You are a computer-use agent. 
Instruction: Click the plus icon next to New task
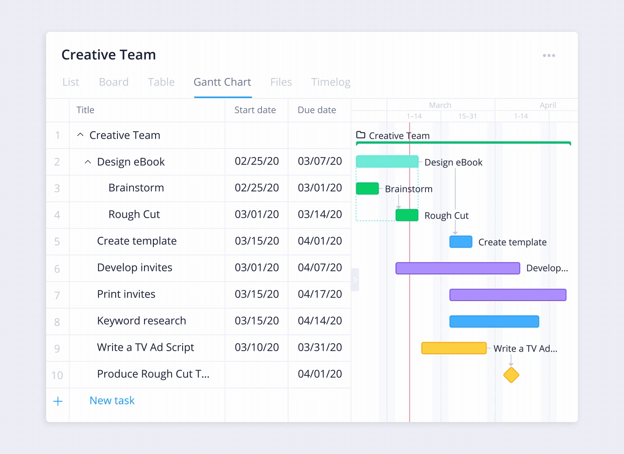point(58,401)
